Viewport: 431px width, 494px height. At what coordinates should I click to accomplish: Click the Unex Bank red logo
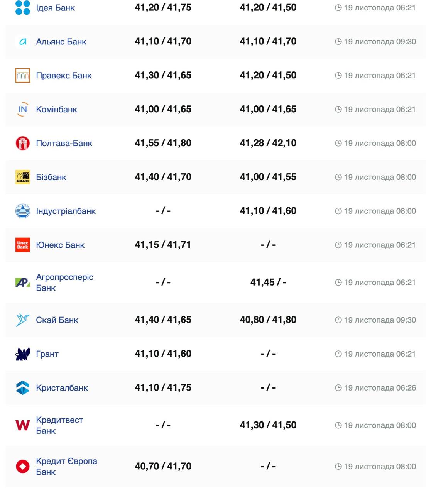pyautogui.click(x=23, y=245)
